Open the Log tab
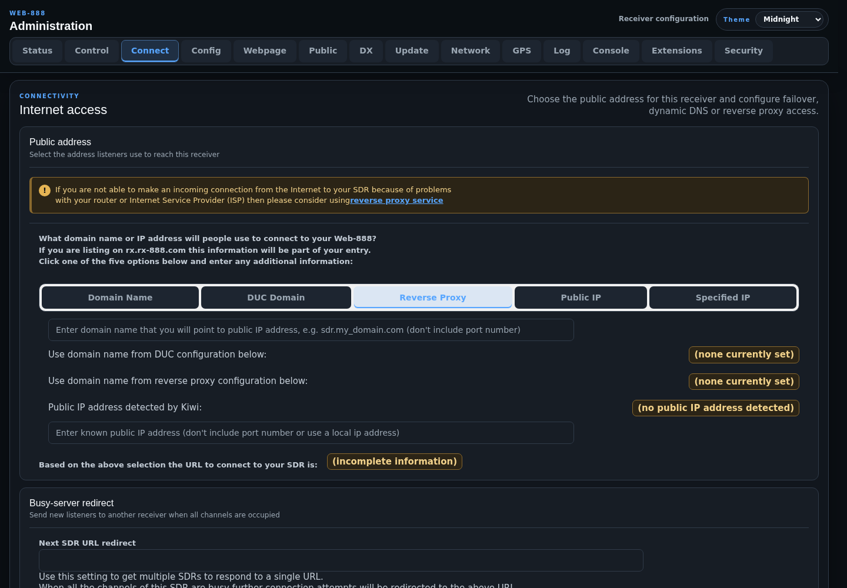 pos(562,51)
